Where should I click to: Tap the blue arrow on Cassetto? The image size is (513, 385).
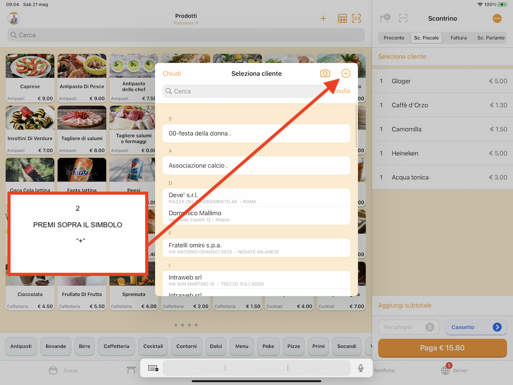497,327
